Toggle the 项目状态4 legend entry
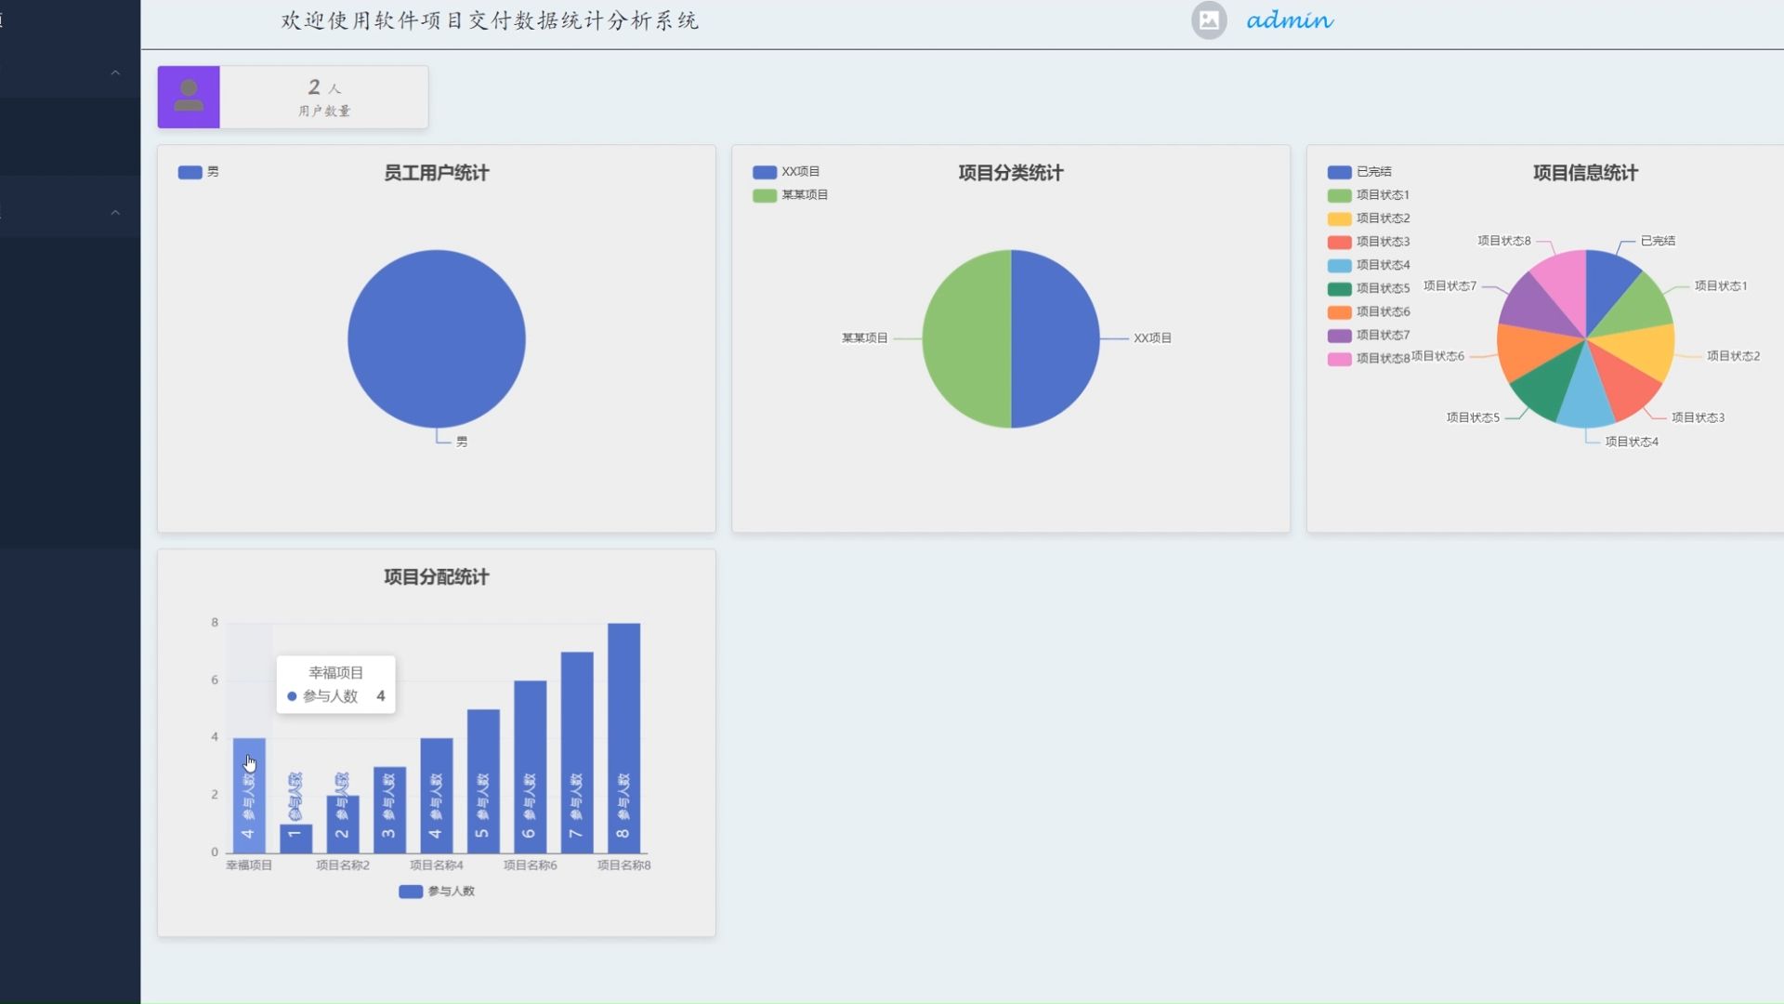This screenshot has height=1004, width=1784. click(x=1369, y=265)
